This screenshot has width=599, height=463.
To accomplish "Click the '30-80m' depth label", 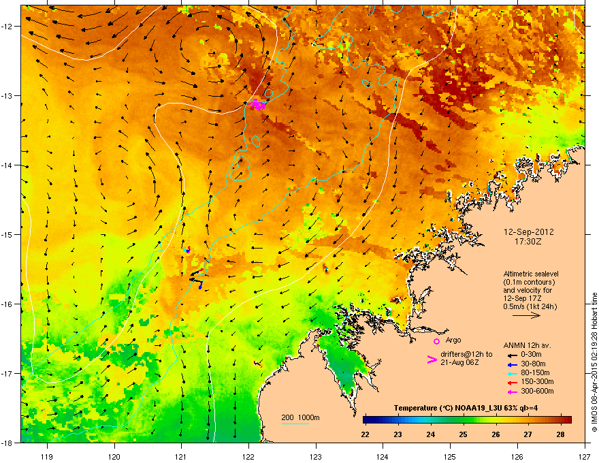I will (x=533, y=364).
